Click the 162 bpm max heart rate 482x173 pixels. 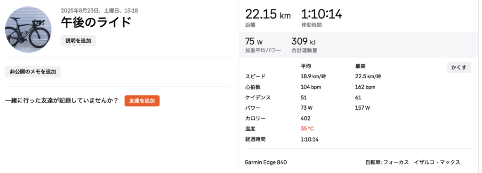point(365,87)
